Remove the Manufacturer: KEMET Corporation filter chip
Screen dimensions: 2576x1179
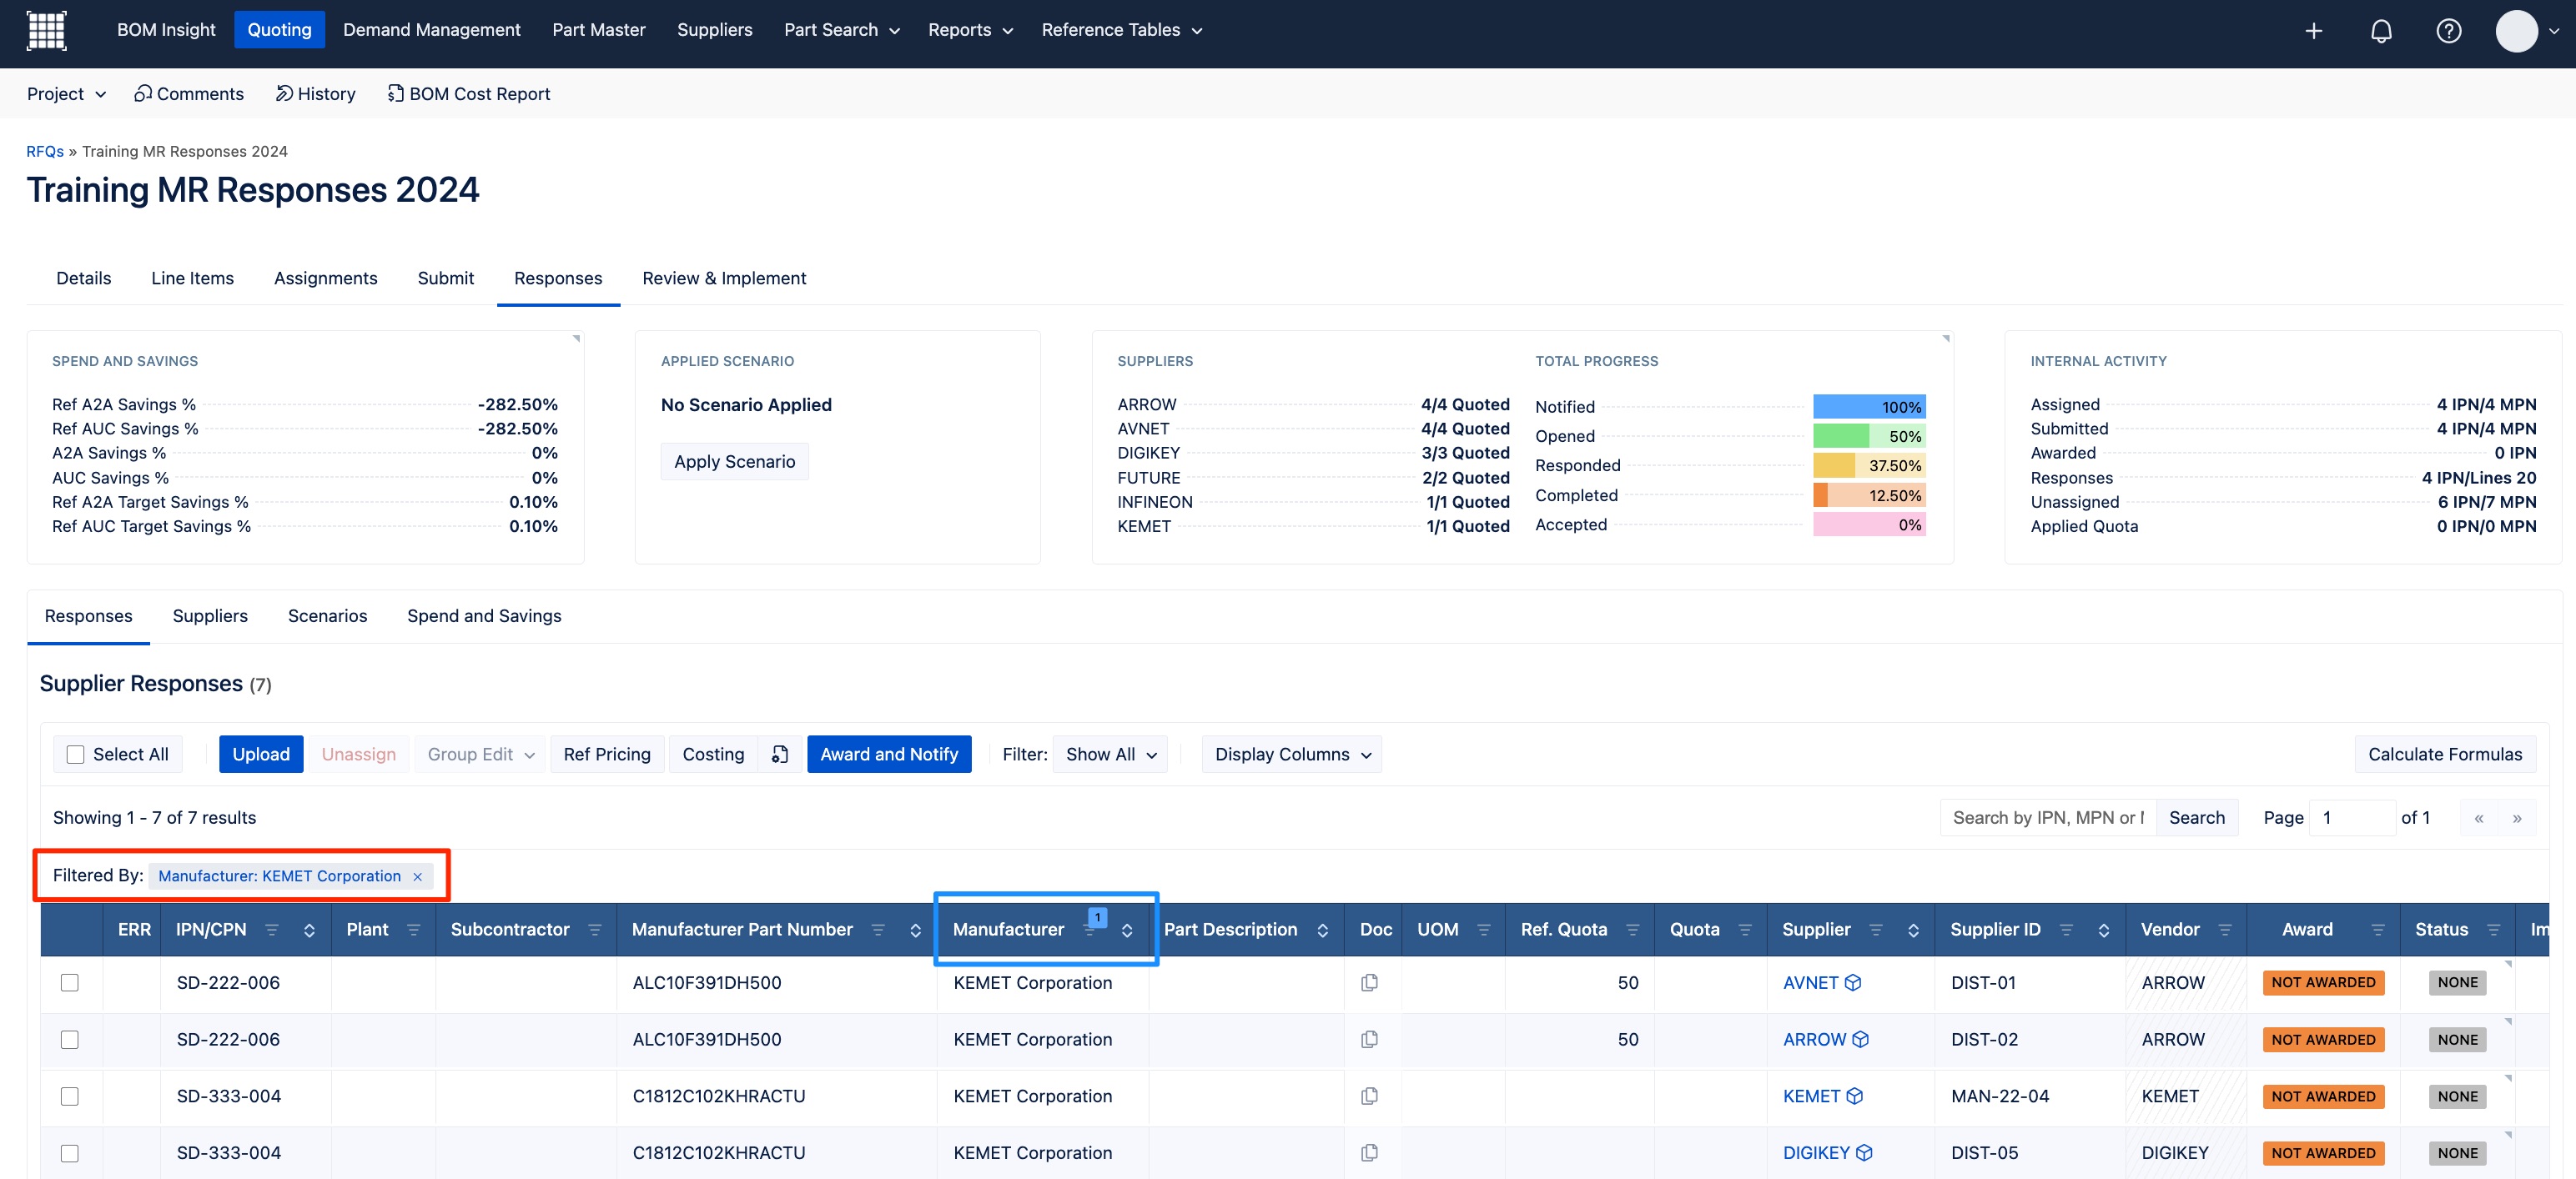(417, 876)
